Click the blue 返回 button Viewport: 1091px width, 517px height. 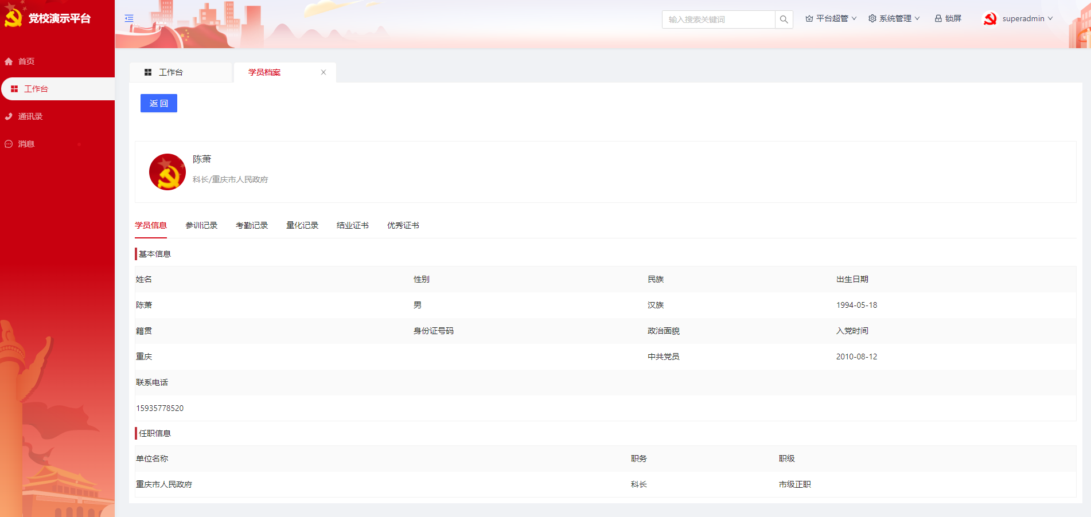159,103
